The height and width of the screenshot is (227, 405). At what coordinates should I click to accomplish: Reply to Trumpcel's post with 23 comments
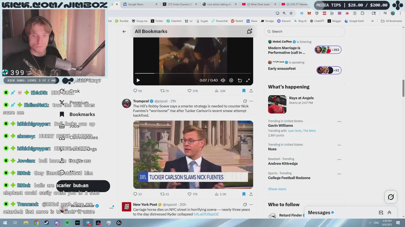coord(137,194)
